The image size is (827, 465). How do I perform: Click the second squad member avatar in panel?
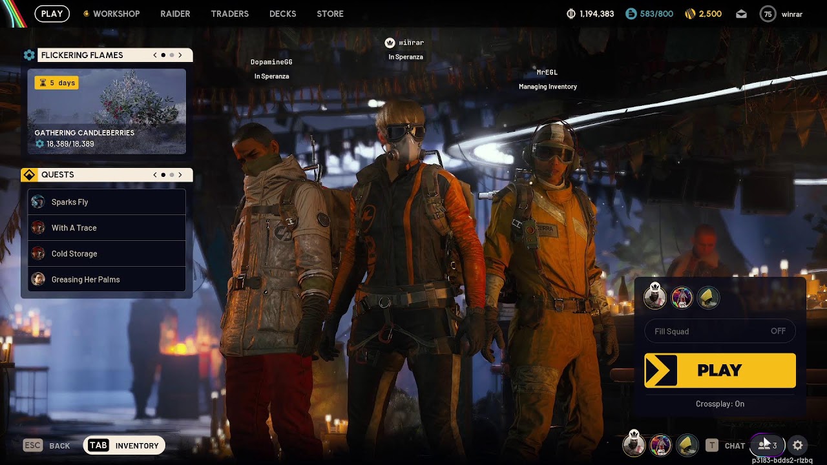click(682, 298)
